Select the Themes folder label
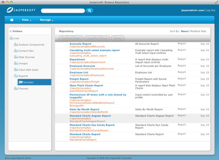This screenshot has height=160, width=219. coord(23,89)
